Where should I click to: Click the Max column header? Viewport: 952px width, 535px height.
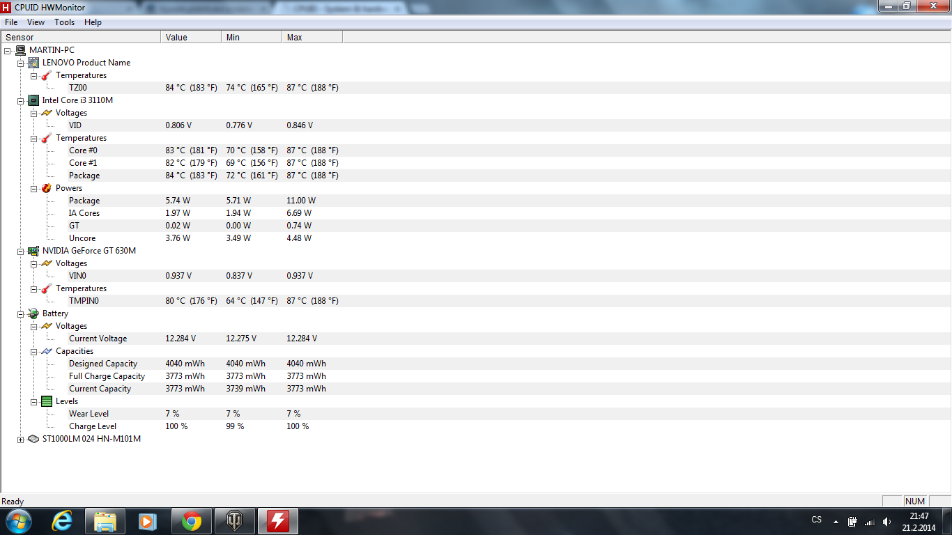pyautogui.click(x=312, y=38)
